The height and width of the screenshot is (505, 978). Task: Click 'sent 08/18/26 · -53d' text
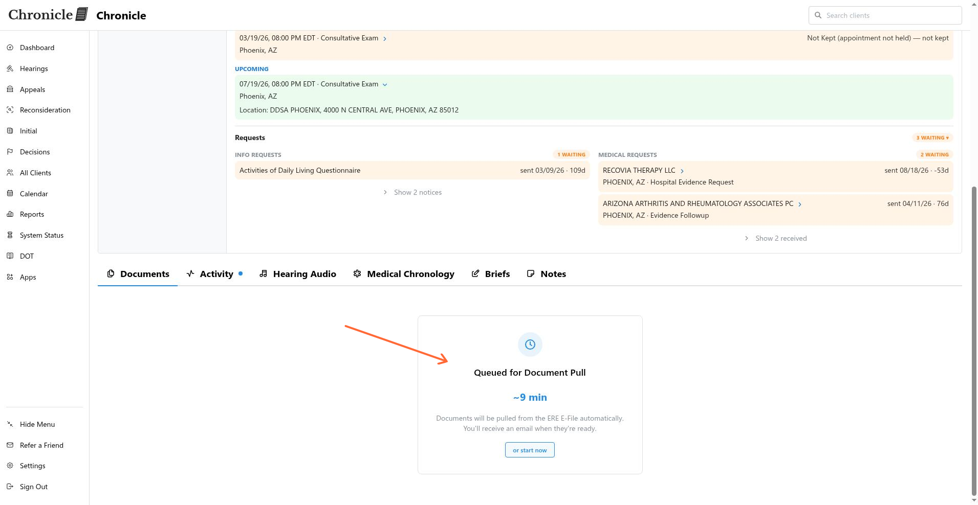pos(917,170)
